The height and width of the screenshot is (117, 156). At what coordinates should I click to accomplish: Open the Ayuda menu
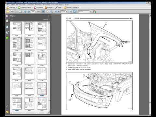pyautogui.click(x=67, y=5)
